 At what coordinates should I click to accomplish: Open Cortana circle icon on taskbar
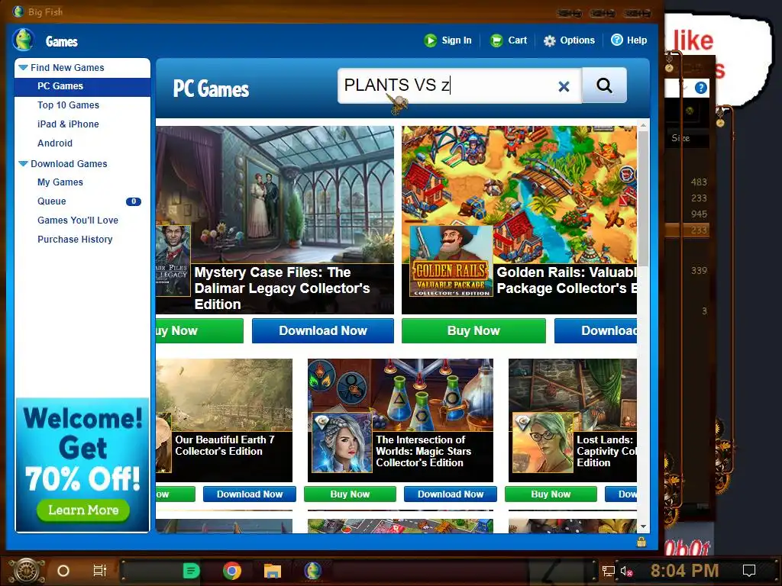tap(63, 571)
